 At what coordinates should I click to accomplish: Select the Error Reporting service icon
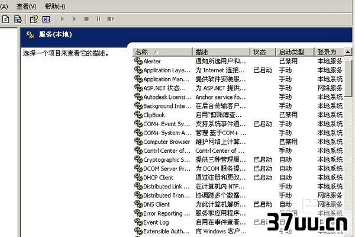(138, 213)
